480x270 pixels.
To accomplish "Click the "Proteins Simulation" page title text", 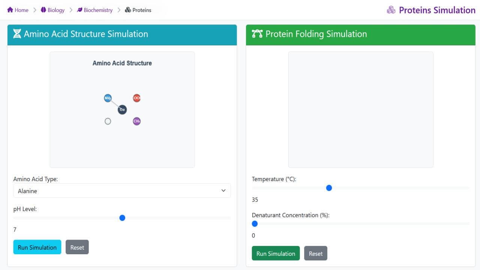I will 437,10.
